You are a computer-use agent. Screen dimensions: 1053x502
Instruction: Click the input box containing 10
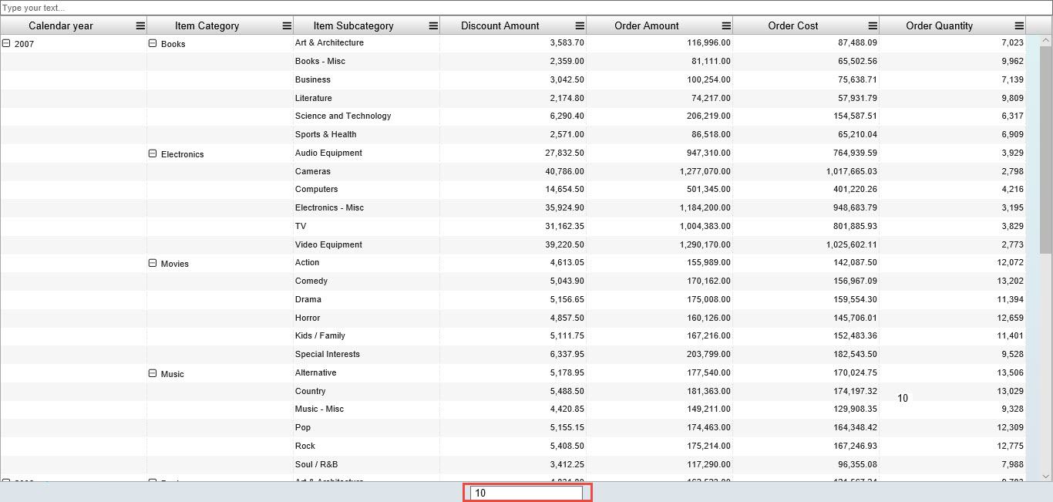pos(526,493)
